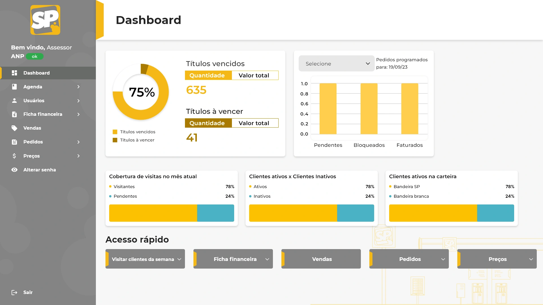Click the Ficha financeira document icon
This screenshot has height=305, width=543.
tap(14, 114)
